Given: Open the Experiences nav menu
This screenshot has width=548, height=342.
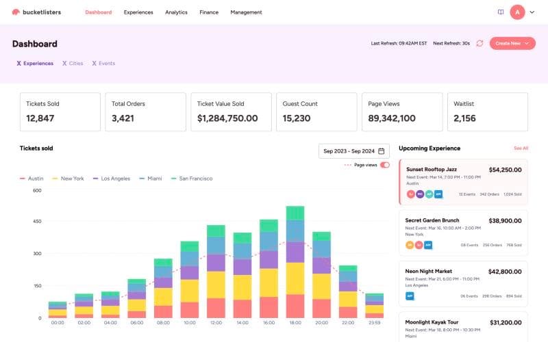Looking at the screenshot, I should pyautogui.click(x=138, y=12).
